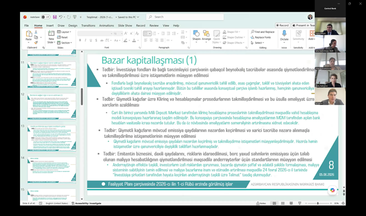Open the Section dropdown

[x=65, y=43]
